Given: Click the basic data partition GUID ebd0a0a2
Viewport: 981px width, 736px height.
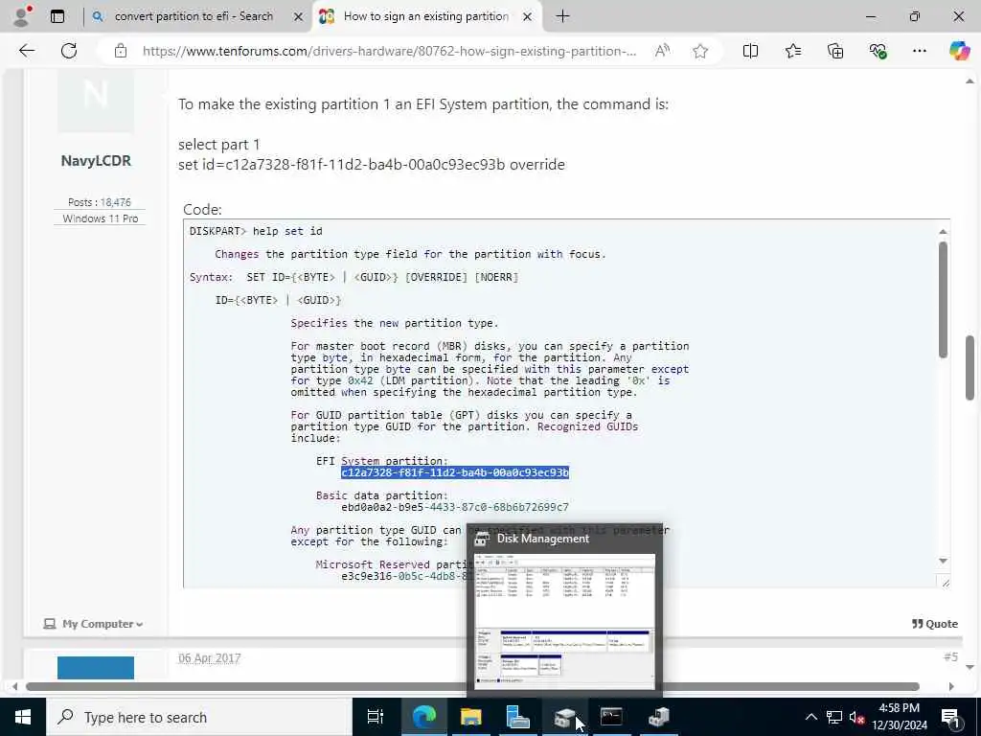Looking at the screenshot, I should 455,507.
